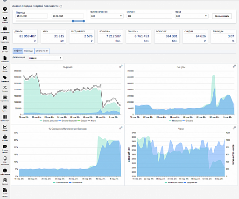Expand the Чеки chart with corner icon
The width and height of the screenshot is (239, 199).
tap(234, 128)
